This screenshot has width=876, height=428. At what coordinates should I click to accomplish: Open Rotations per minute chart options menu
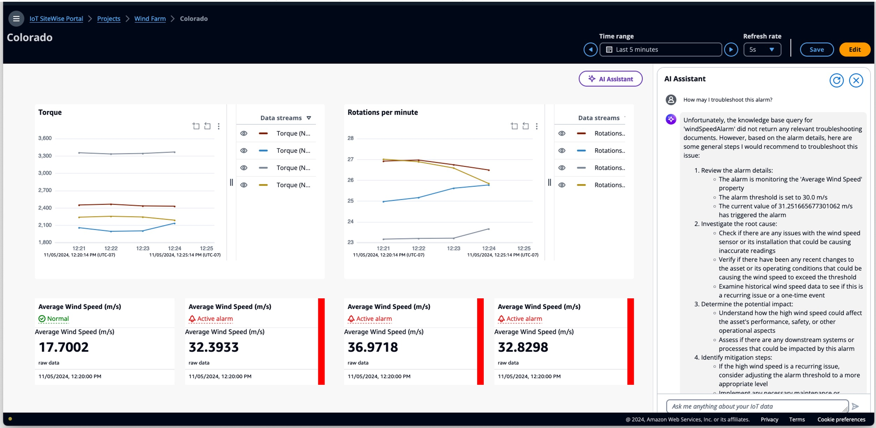click(537, 126)
